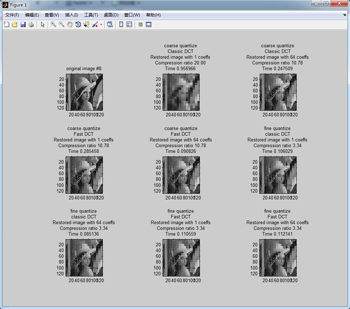This screenshot has height=309, width=350.
Task: Insert Legend from toolbar
Action: 129,25
